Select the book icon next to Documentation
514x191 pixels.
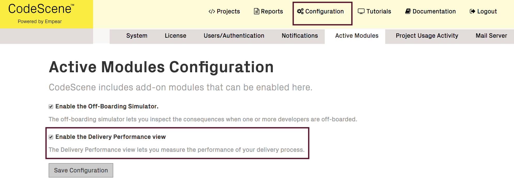(408, 11)
